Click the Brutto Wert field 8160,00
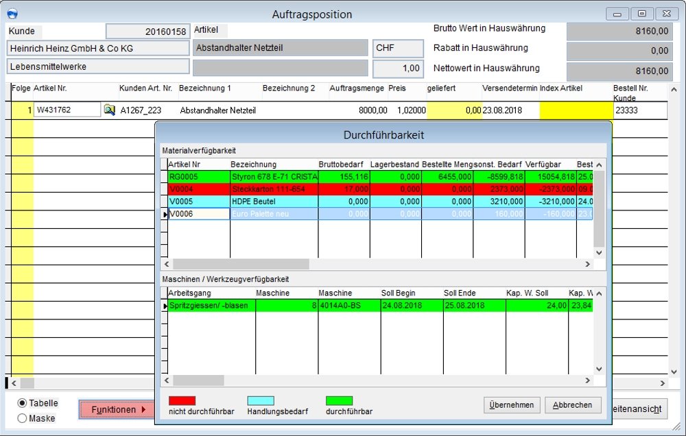686x436 pixels. (x=619, y=32)
